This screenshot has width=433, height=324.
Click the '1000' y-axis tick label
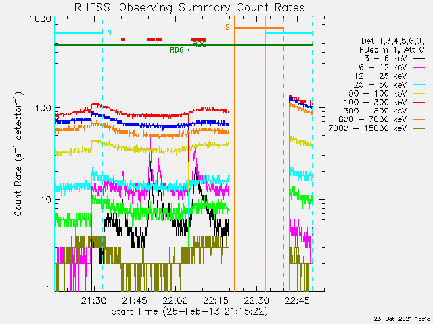coord(41,19)
